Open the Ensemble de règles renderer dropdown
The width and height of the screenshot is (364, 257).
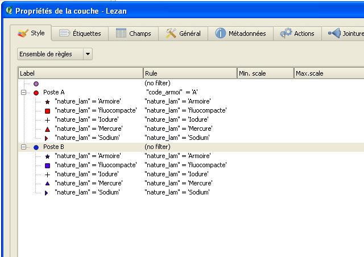55,54
